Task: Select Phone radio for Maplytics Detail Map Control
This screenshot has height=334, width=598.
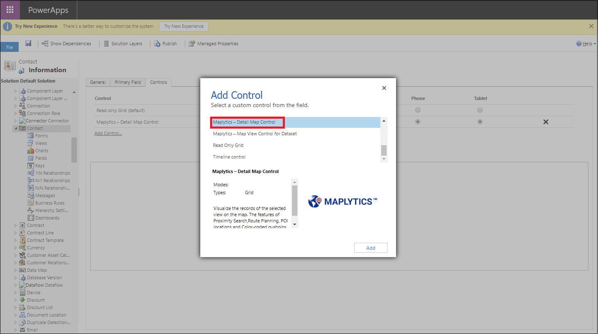Action: tap(418, 122)
